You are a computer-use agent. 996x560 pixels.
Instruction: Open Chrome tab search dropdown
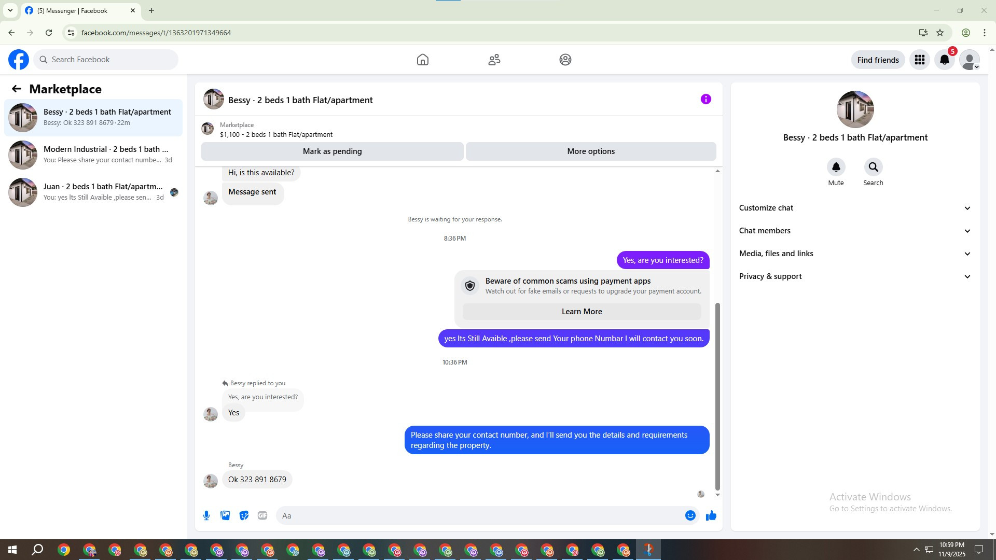pyautogui.click(x=10, y=10)
